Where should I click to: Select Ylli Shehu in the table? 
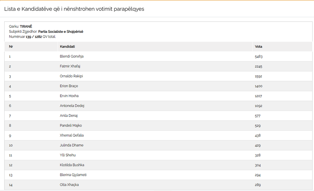pos(68,155)
